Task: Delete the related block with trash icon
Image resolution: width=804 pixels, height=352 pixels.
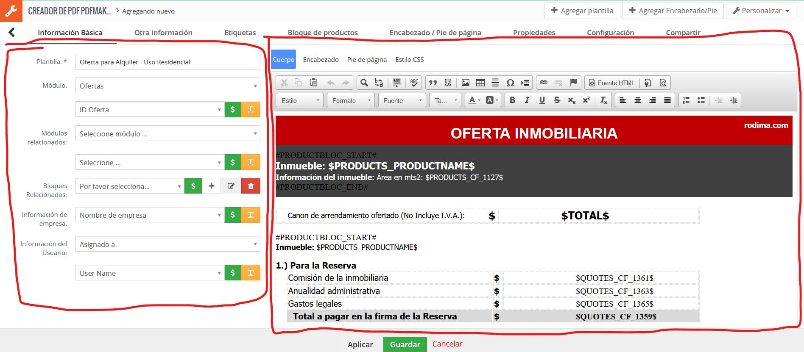Action: click(251, 186)
